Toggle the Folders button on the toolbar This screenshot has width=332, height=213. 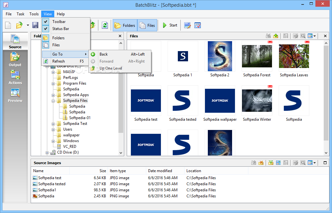pos(125,26)
